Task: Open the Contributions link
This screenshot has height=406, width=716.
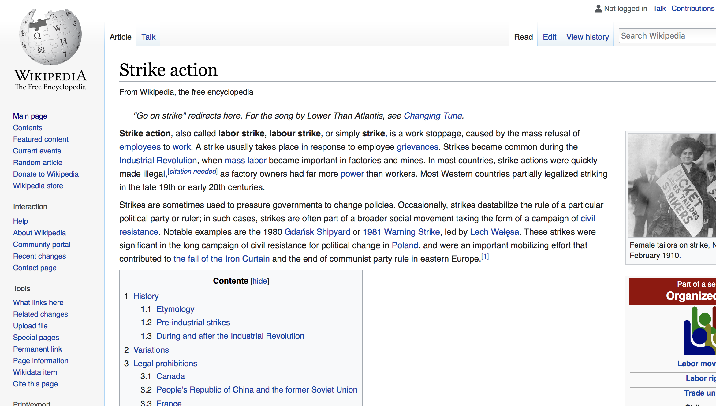Action: (693, 9)
